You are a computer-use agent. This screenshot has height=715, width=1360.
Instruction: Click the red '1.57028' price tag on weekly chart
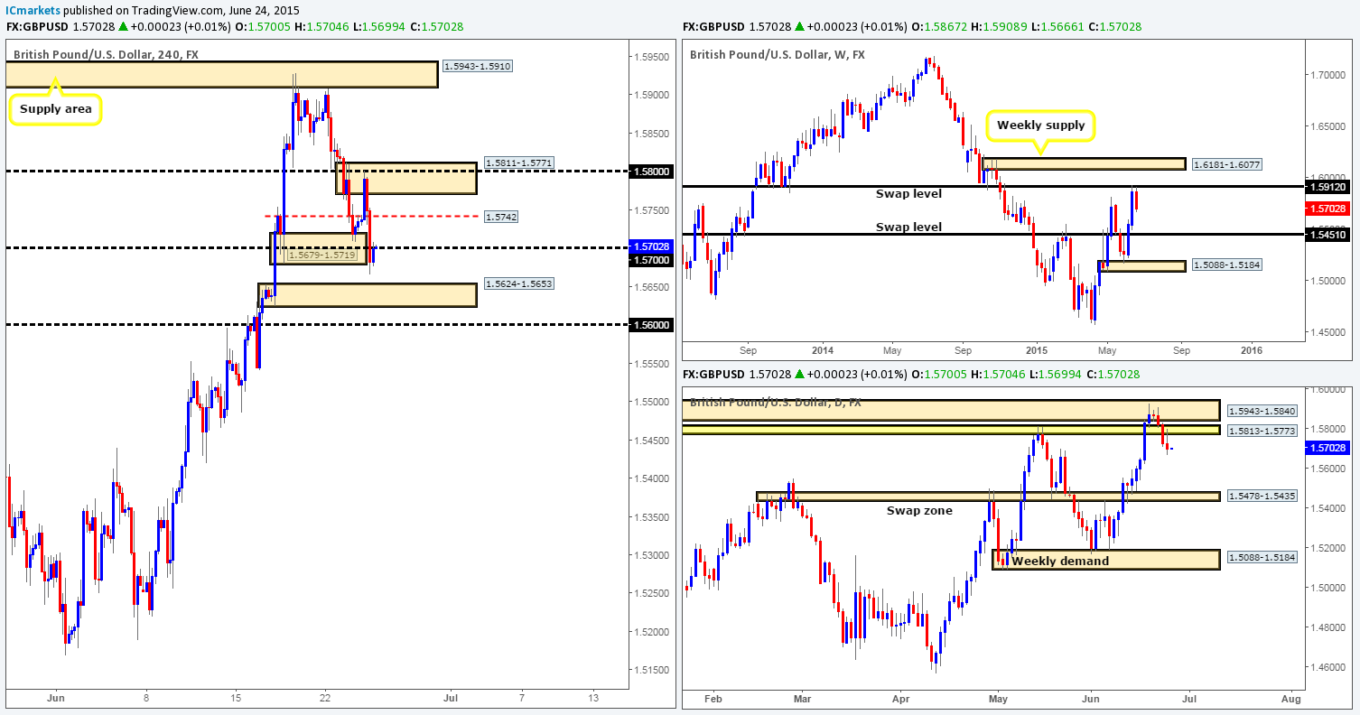[1327, 208]
